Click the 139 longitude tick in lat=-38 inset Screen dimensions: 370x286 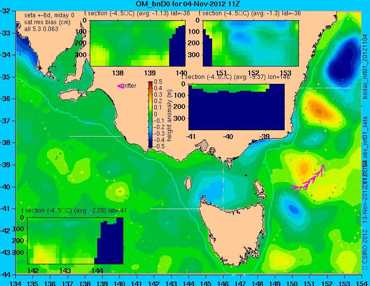click(150, 73)
